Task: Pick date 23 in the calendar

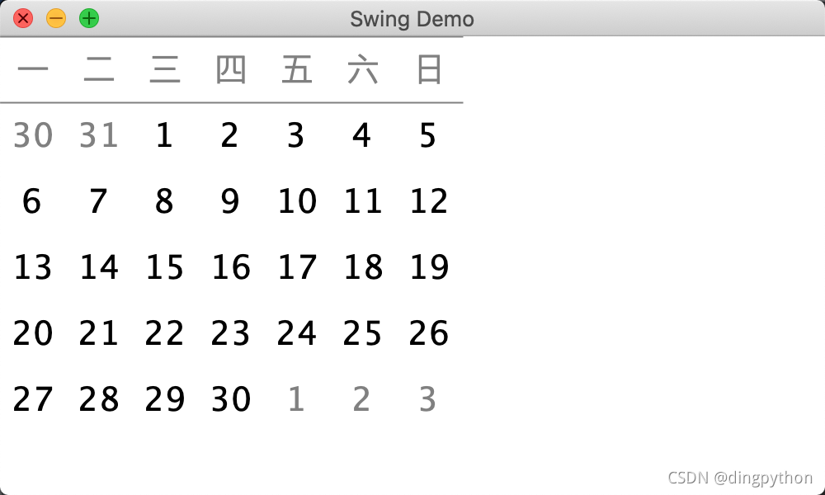Action: point(231,333)
